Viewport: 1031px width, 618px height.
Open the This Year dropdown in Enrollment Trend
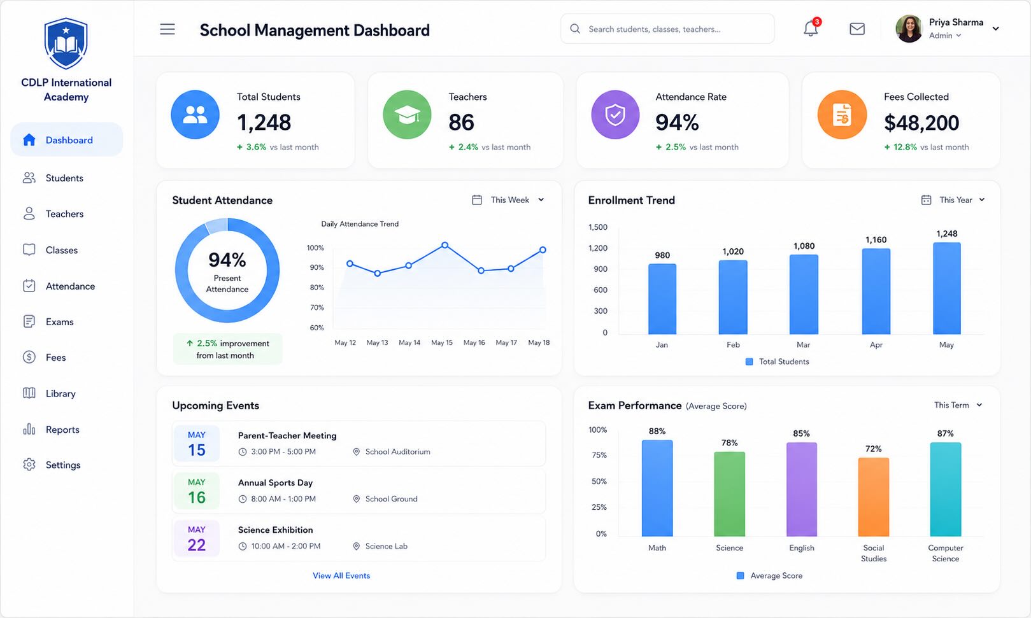coord(953,200)
